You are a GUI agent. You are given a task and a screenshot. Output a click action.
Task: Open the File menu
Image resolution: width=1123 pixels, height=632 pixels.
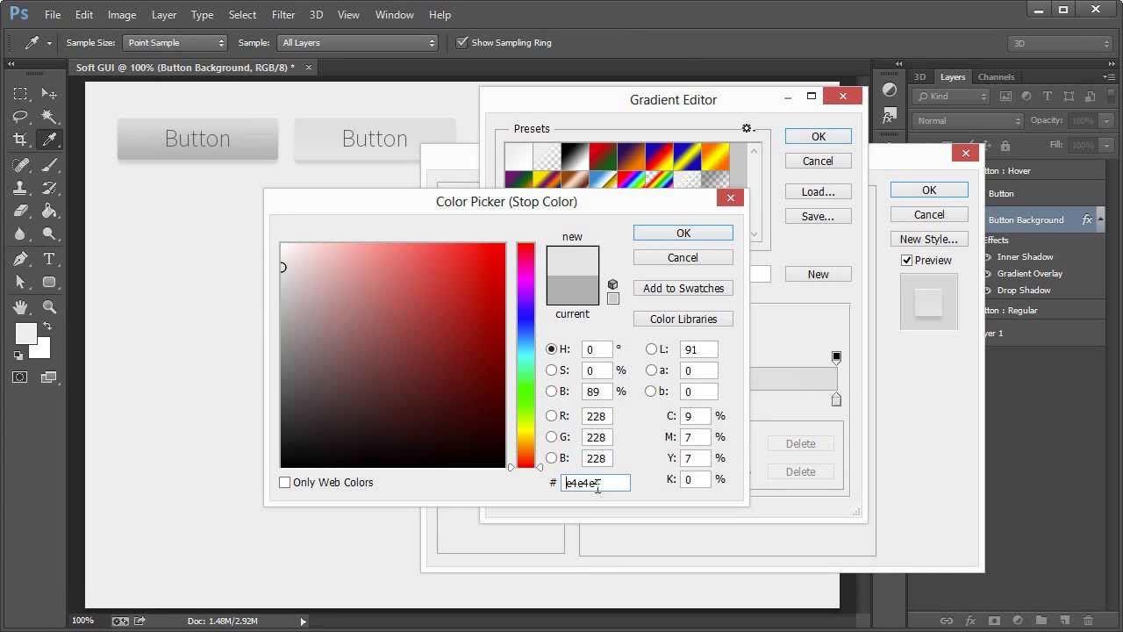53,15
